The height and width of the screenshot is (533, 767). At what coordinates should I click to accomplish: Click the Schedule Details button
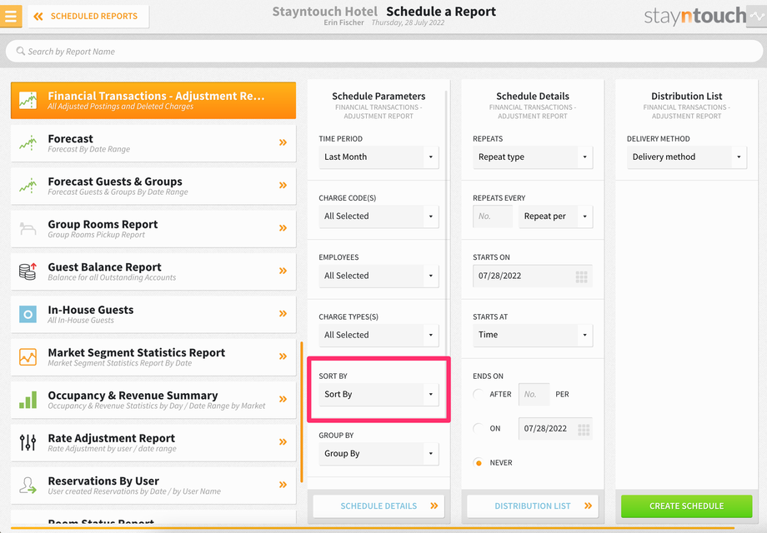tap(378, 506)
